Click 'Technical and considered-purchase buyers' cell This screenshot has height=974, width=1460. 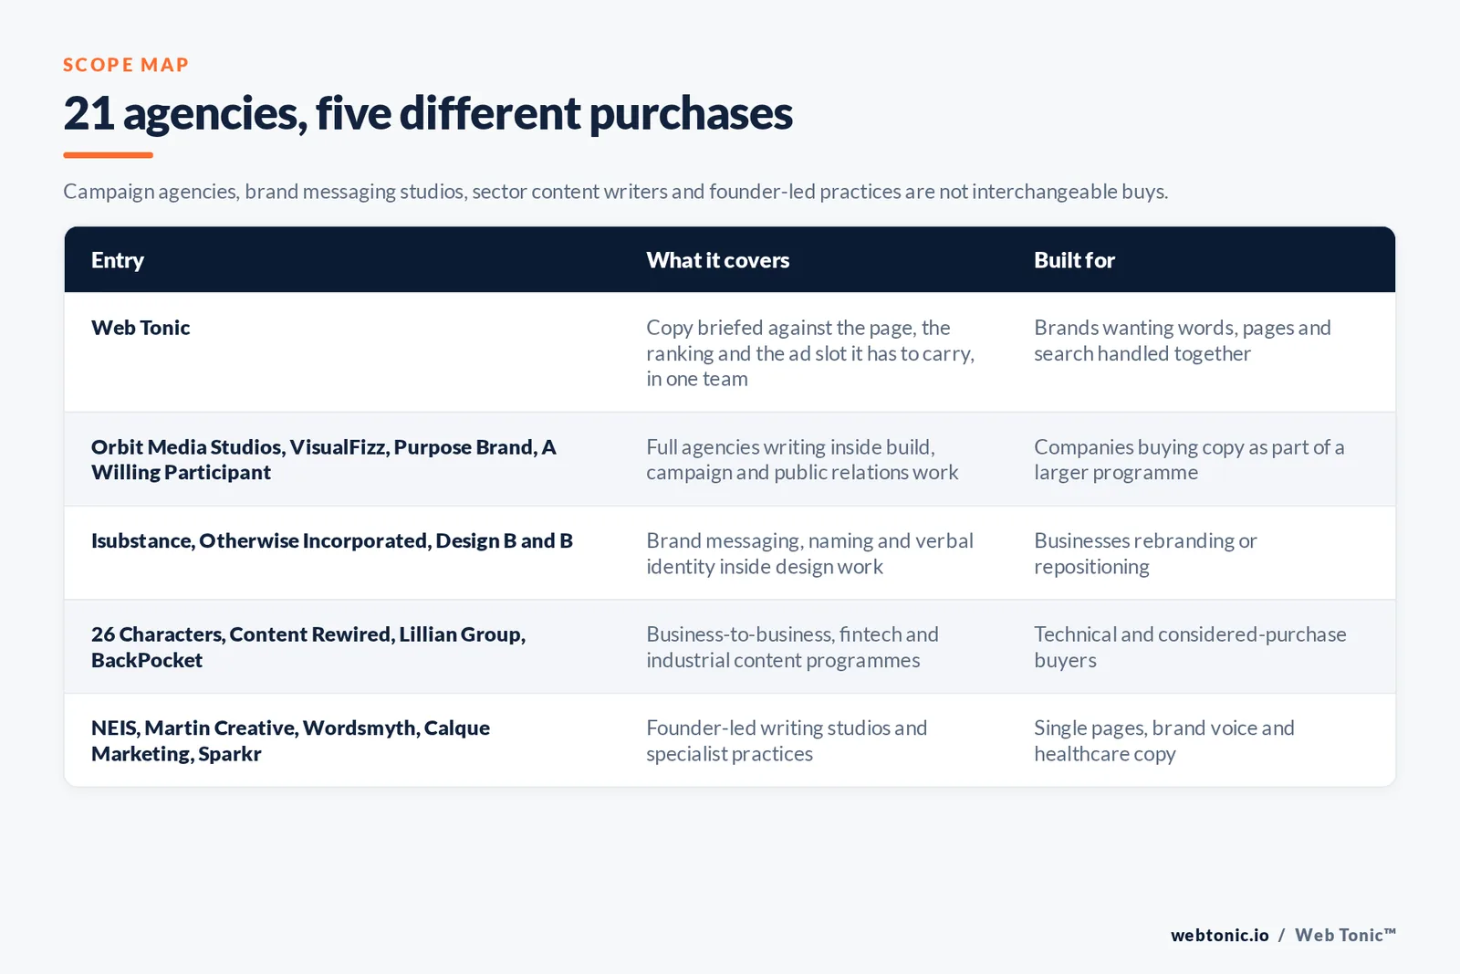1190,647
